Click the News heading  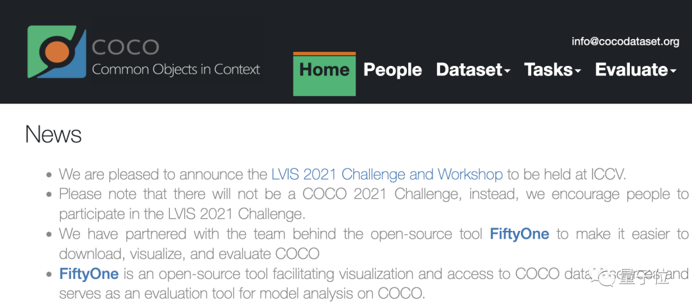[x=53, y=134]
